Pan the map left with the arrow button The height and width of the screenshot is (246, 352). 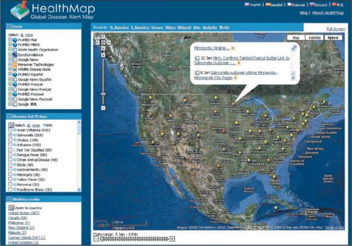97,42
